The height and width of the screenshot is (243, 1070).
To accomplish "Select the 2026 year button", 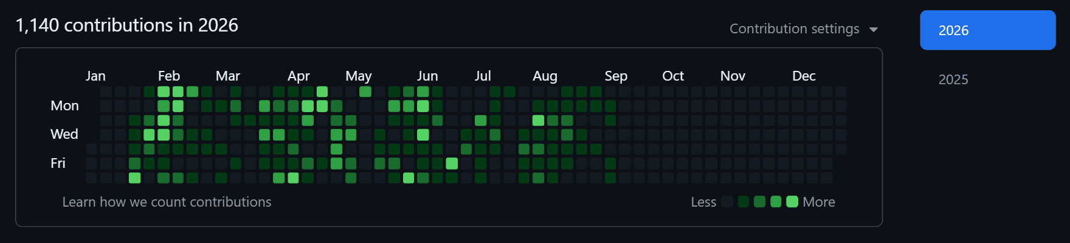I will [987, 30].
